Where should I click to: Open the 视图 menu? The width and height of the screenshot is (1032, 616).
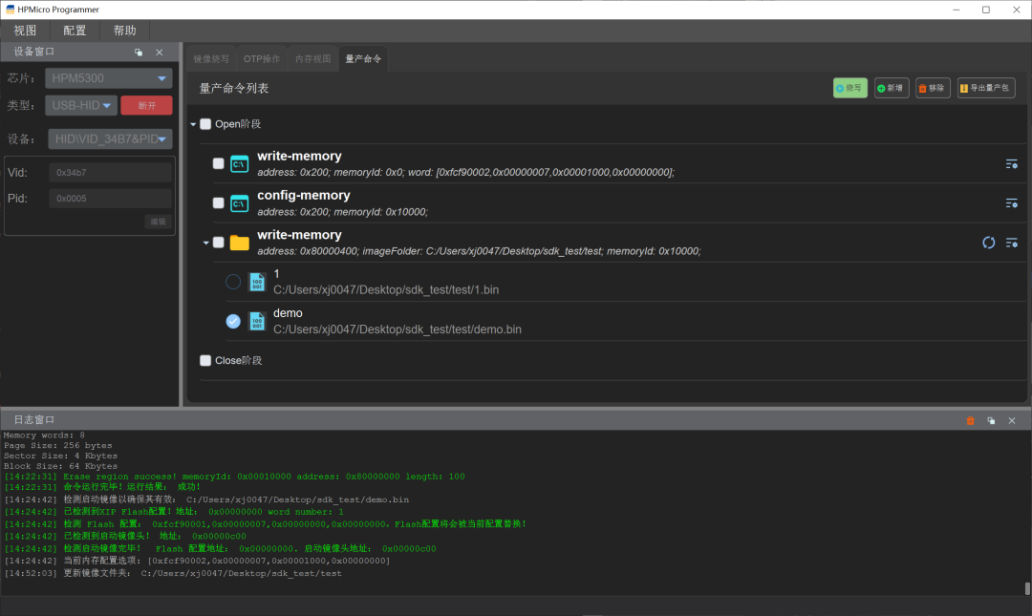(25, 31)
